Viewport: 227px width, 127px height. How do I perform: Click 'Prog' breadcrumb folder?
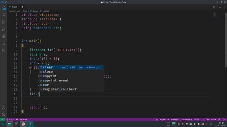[x=25, y=11]
